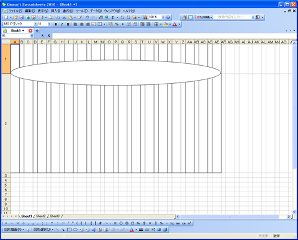
Task: Click the AutoSum sigma icon
Action: (113, 17)
